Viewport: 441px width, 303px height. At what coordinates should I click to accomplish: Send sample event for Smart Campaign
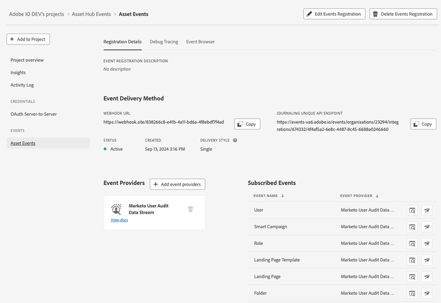[x=427, y=227]
